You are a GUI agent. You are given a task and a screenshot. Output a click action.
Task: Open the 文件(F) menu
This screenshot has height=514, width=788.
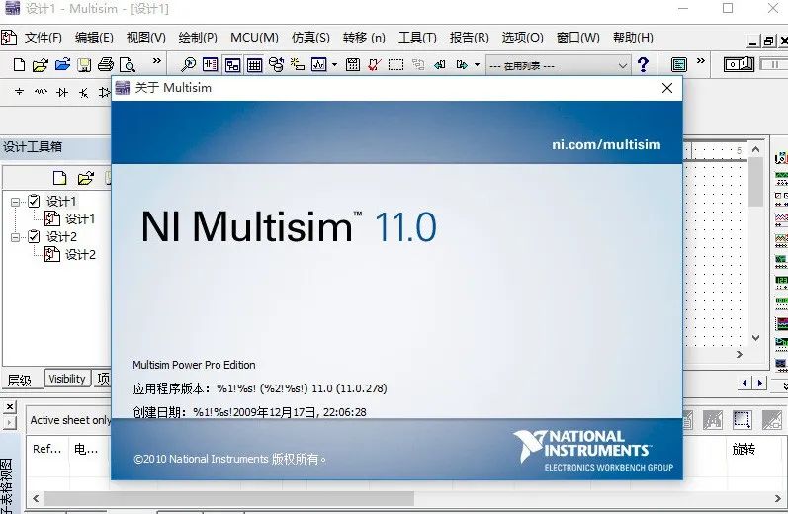click(43, 38)
